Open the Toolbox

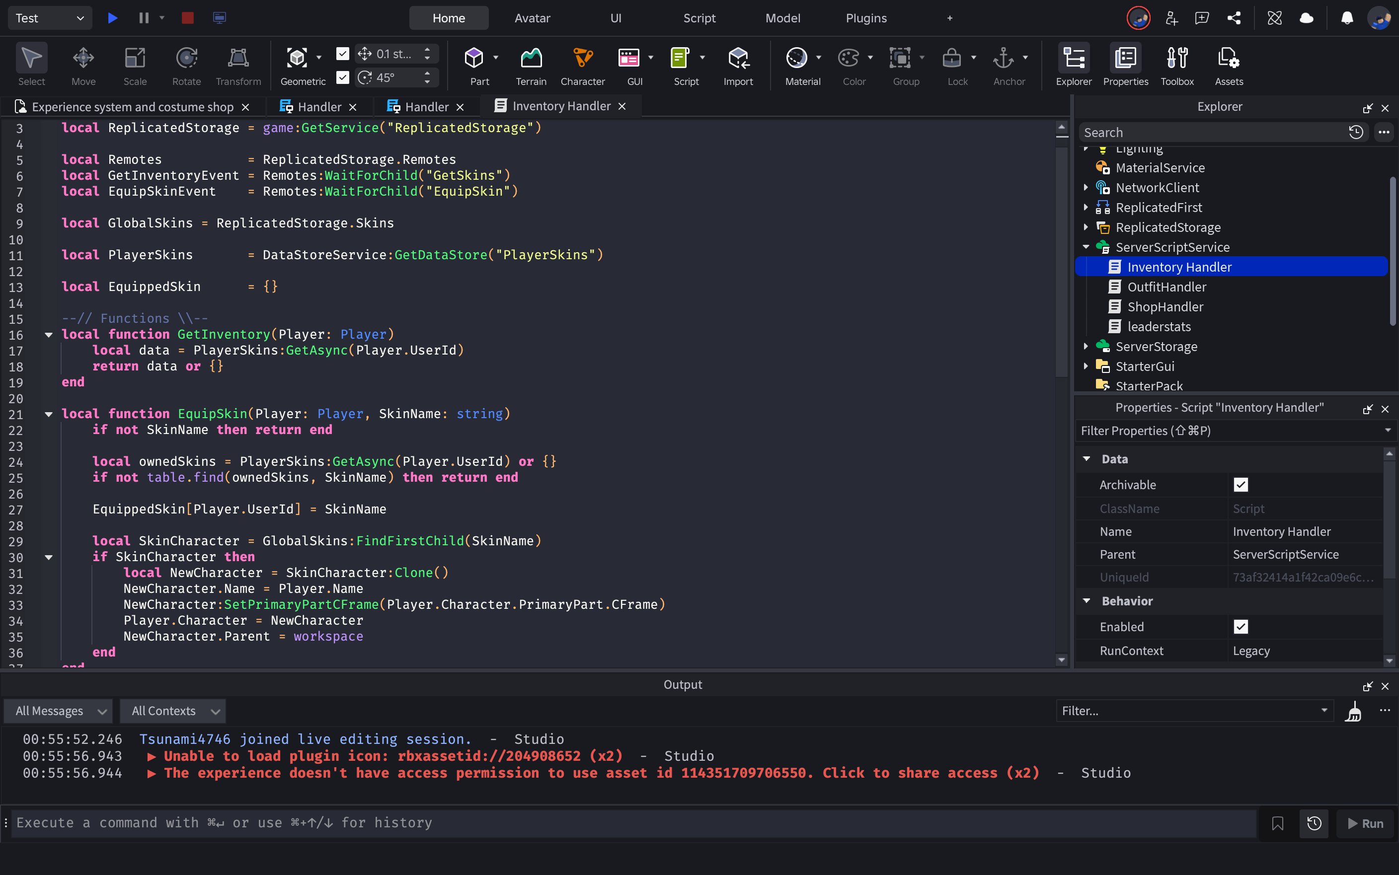1177,64
